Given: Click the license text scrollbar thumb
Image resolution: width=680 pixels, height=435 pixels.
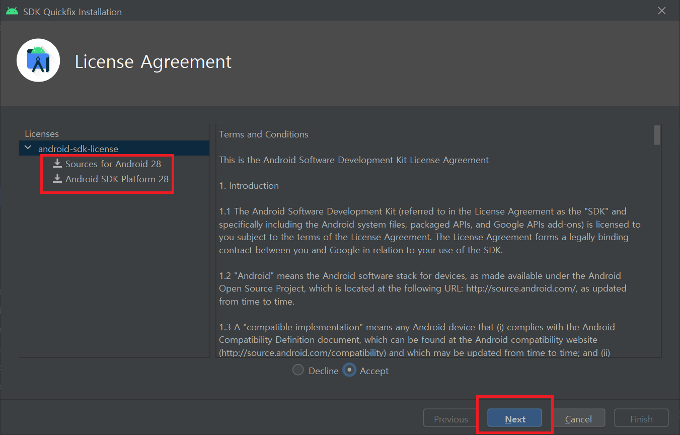Looking at the screenshot, I should pyautogui.click(x=657, y=135).
